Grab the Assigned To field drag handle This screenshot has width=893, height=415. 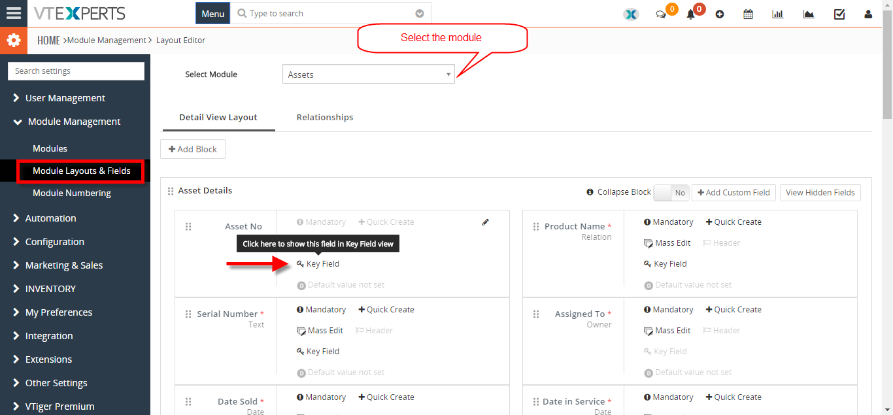[x=536, y=314]
